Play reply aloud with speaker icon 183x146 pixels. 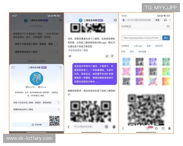[70, 56]
